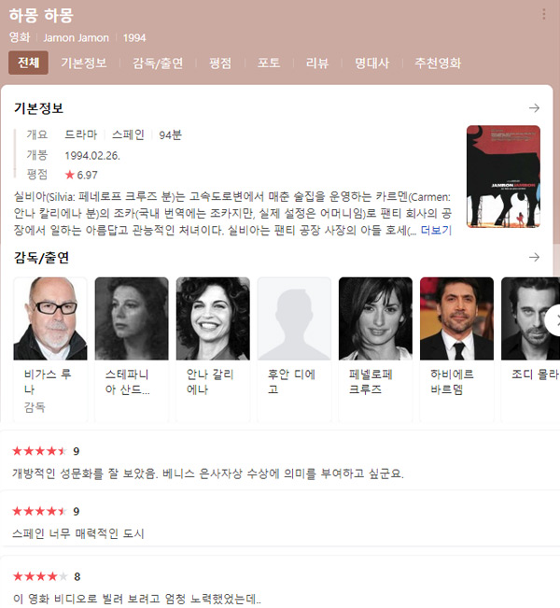Expand the synopsis with 더보기
Viewport: 560px width, 608px height.
(437, 231)
